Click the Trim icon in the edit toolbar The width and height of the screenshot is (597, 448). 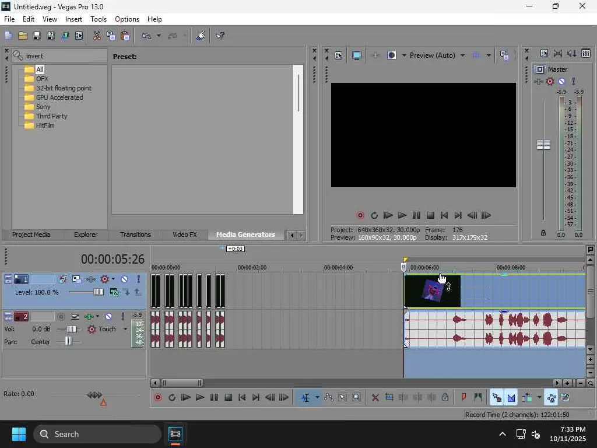tap(389, 397)
